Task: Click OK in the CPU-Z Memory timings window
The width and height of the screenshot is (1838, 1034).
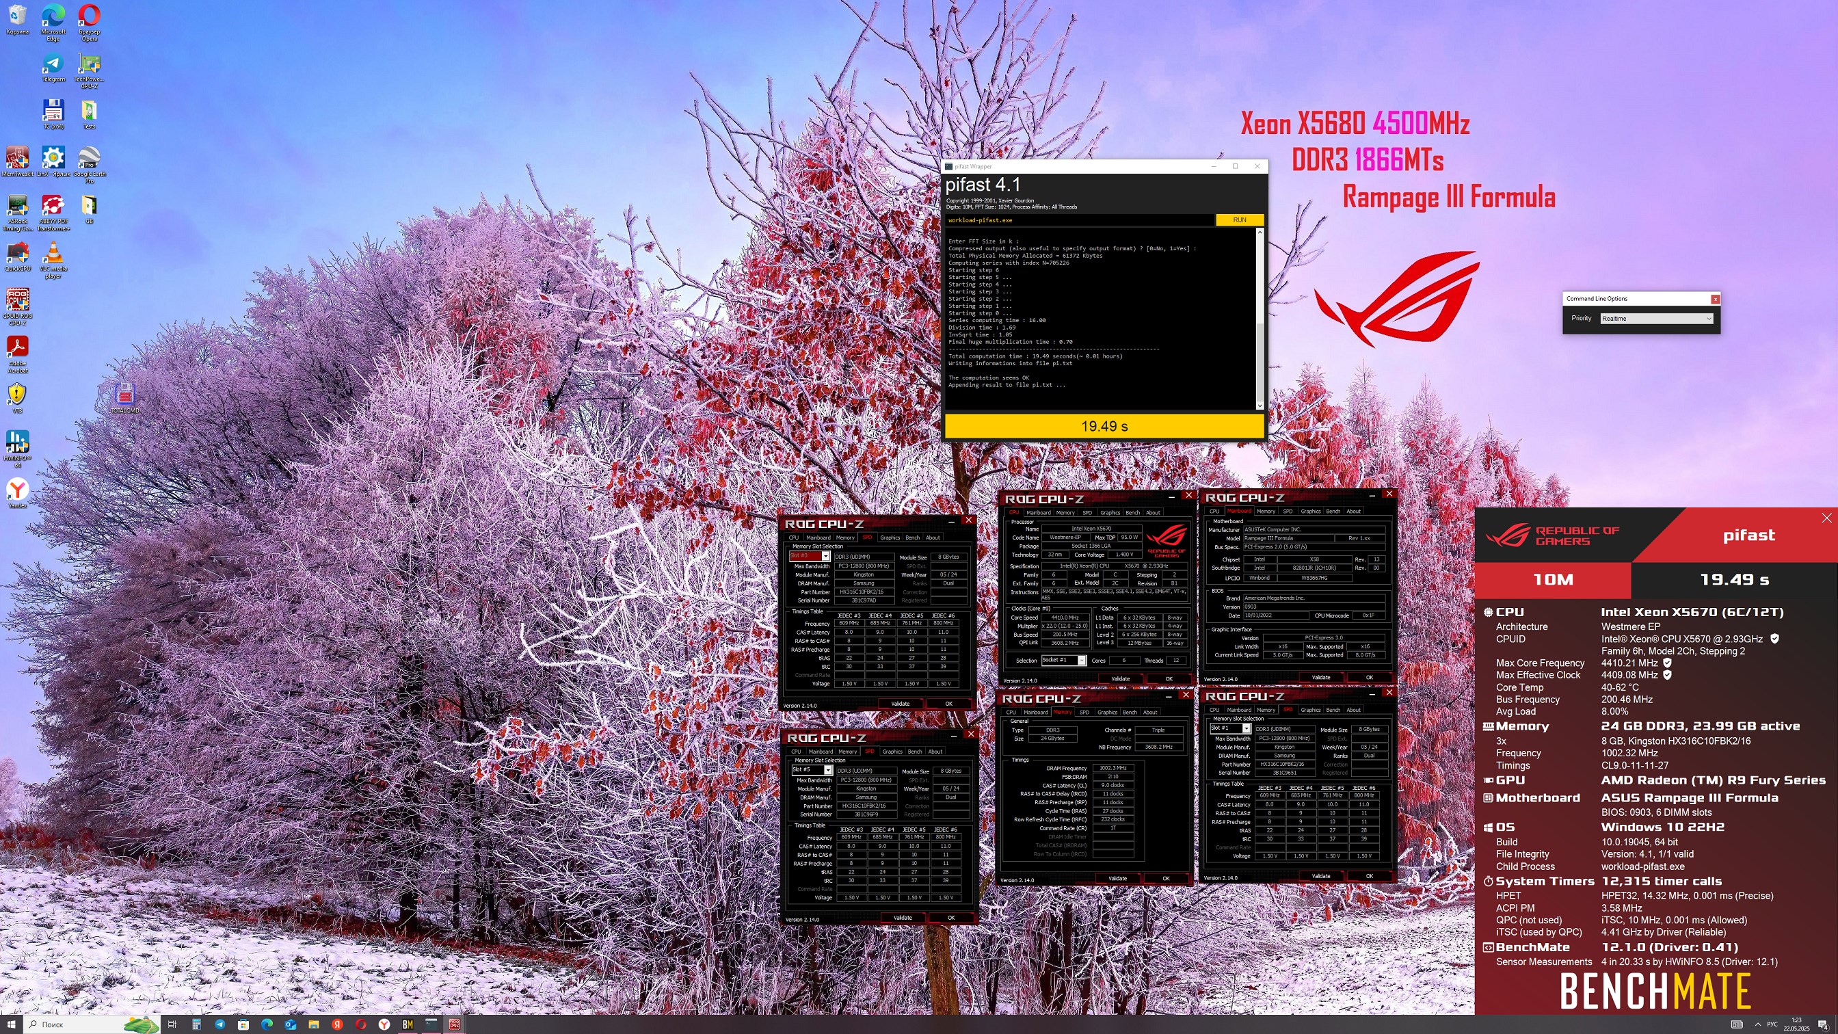Action: (x=1166, y=879)
